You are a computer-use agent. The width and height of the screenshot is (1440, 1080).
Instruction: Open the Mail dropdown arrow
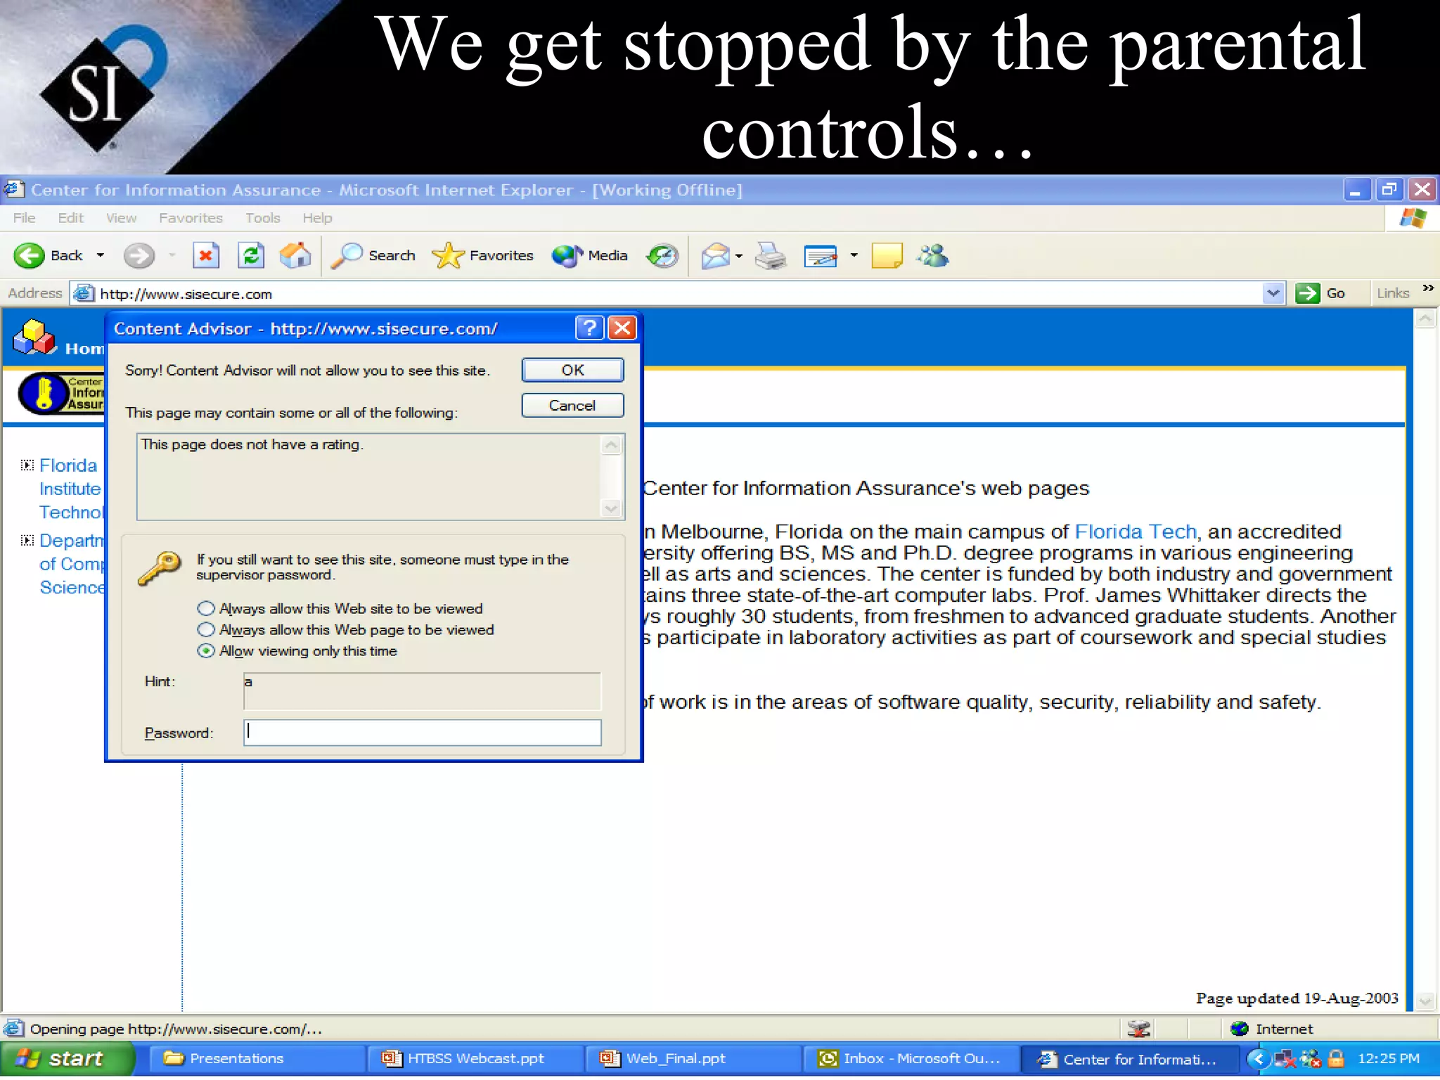[739, 256]
